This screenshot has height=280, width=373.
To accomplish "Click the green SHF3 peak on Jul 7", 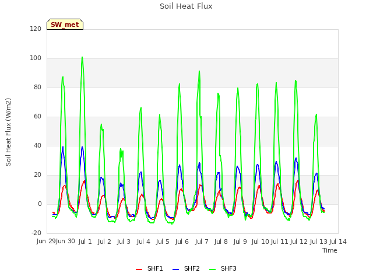I will click(199, 71).
